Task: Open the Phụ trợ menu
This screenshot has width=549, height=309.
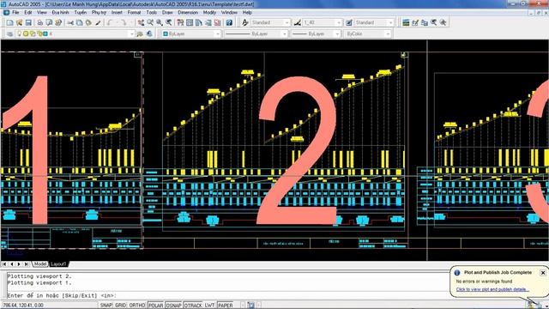Action: 99,12
